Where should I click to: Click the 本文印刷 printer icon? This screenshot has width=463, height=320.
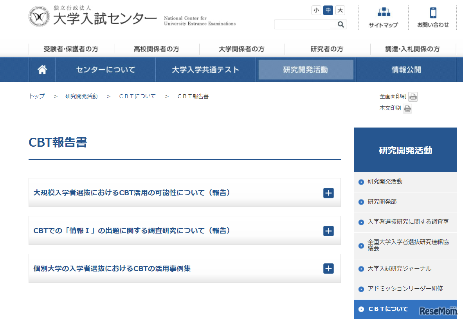[x=407, y=109]
